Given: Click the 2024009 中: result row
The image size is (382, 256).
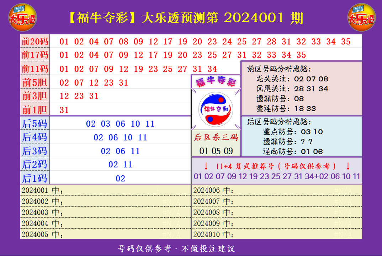Looking at the screenshot, I should tap(277, 223).
